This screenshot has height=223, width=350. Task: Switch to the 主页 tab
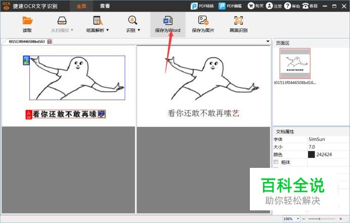[81, 6]
